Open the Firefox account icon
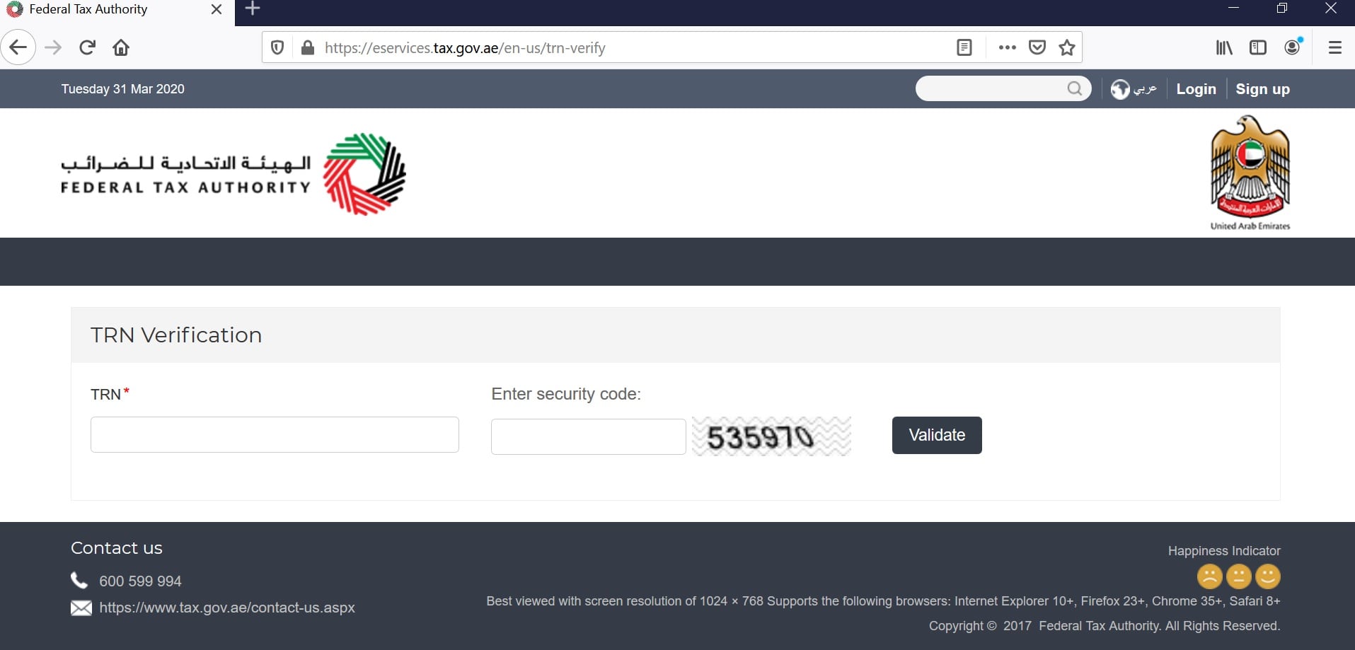The image size is (1355, 650). point(1293,47)
